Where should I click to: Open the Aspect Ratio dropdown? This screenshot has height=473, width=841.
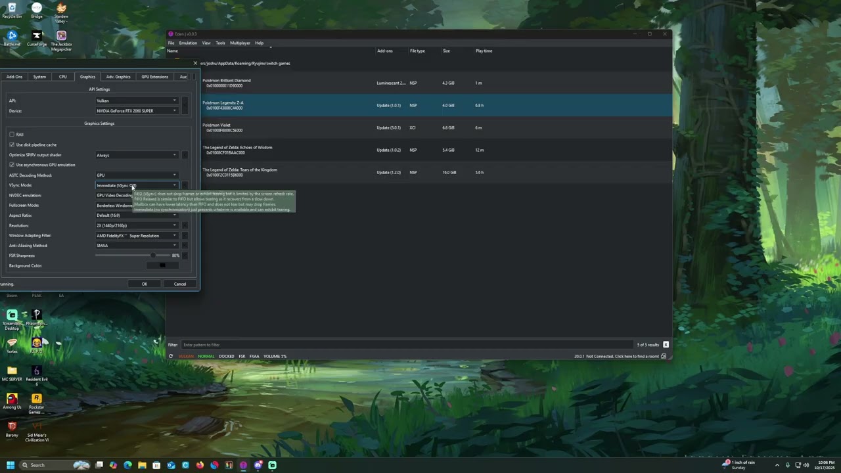tap(137, 215)
